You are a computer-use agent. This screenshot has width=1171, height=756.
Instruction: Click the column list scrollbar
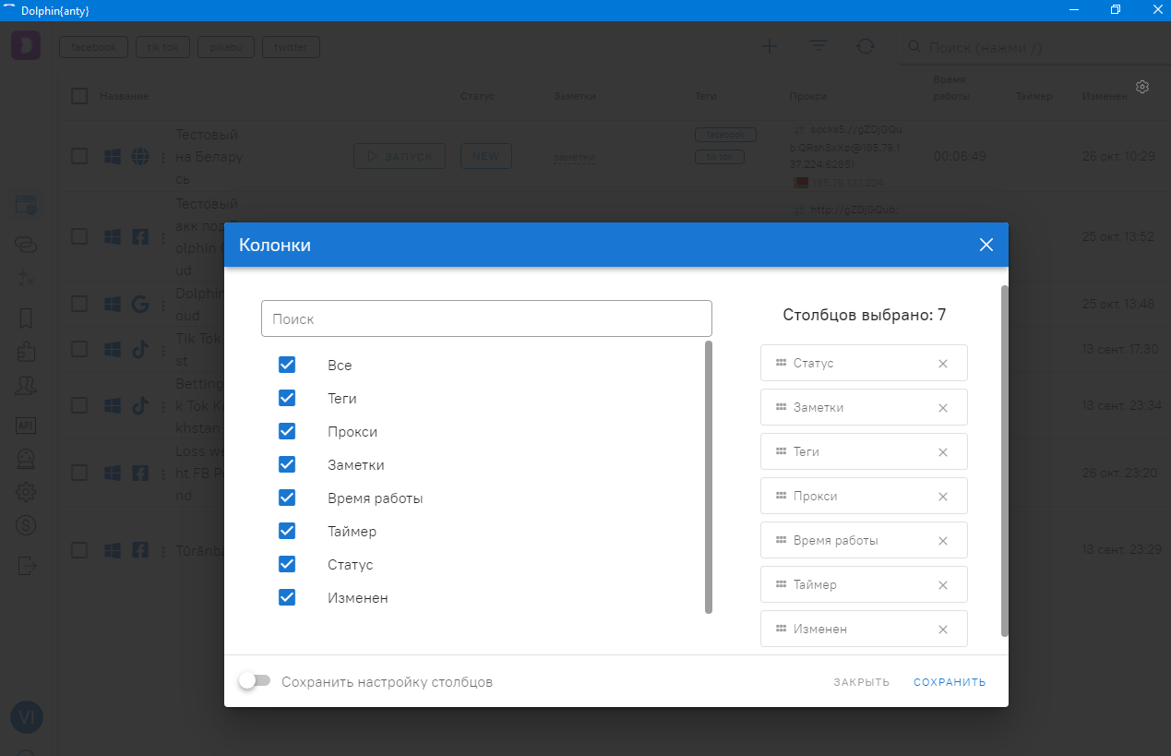tap(709, 477)
